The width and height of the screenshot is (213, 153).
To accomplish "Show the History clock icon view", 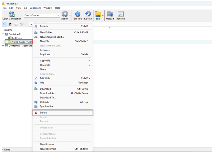I will tap(16, 24).
